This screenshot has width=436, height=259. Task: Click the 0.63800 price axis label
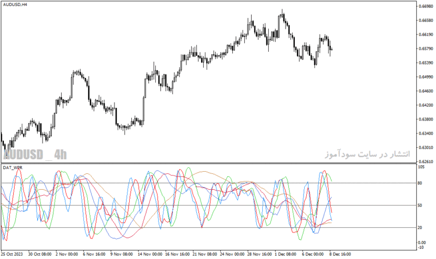[x=426, y=119]
